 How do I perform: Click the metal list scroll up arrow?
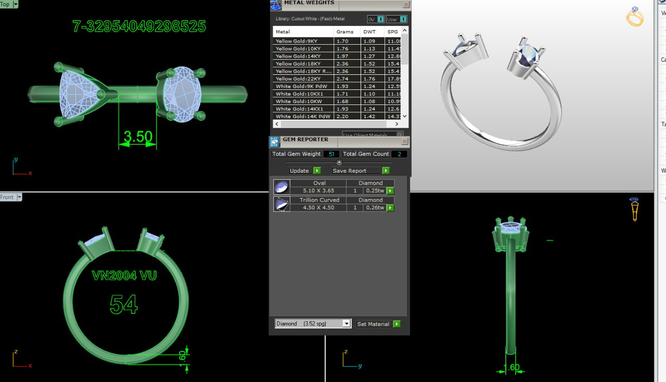(405, 31)
